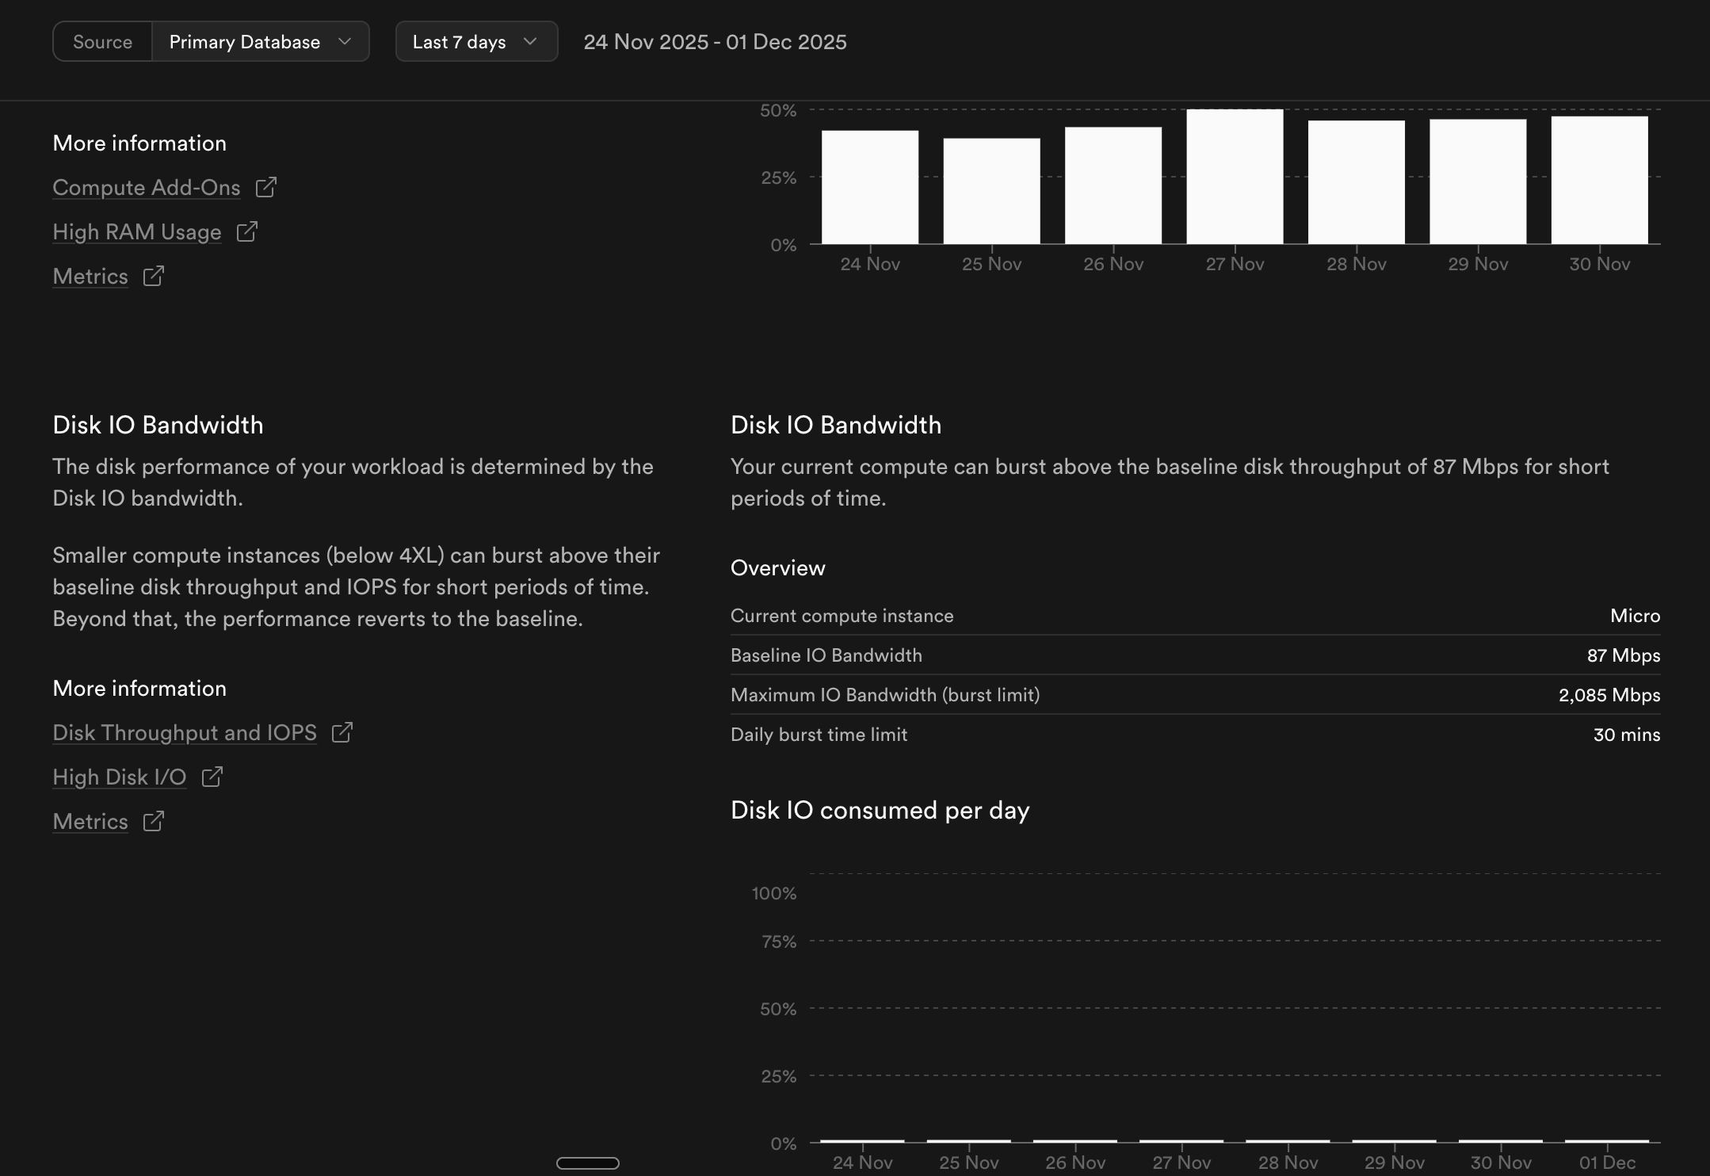The image size is (1710, 1176).
Task: Click external-link icon beside lower Metrics link
Action: pyautogui.click(x=153, y=821)
